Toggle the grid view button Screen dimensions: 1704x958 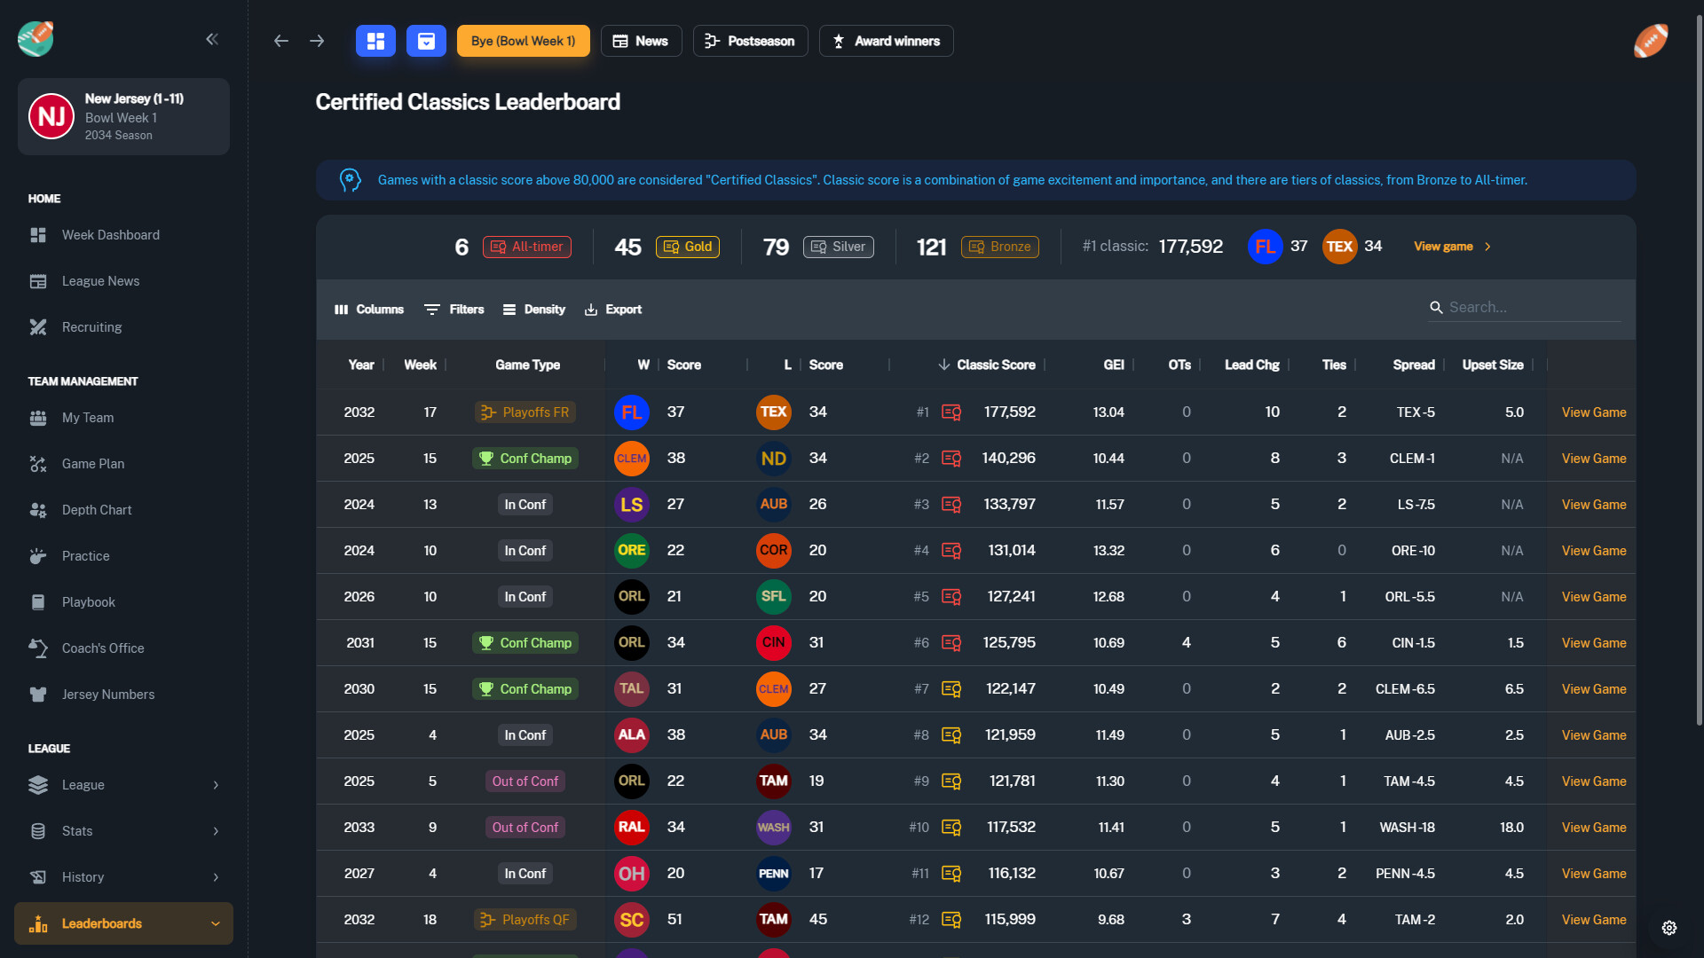[375, 41]
